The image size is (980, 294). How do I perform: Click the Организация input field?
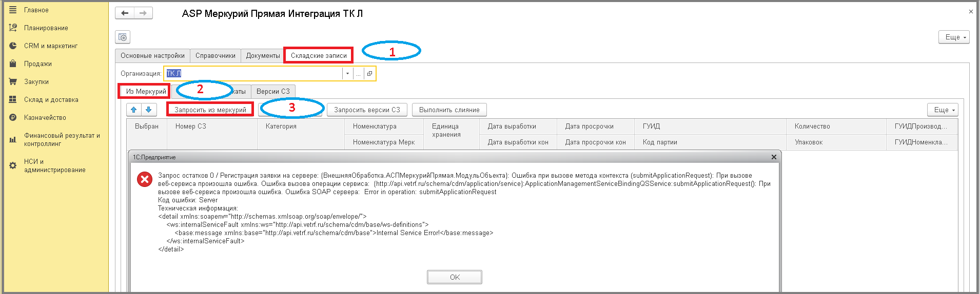tap(253, 73)
